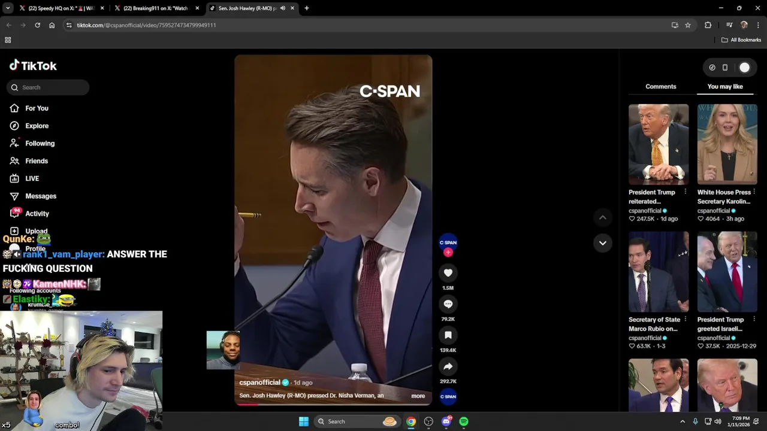Like the C-SPAN video with the heart icon
This screenshot has height=431, width=767.
pyautogui.click(x=448, y=273)
